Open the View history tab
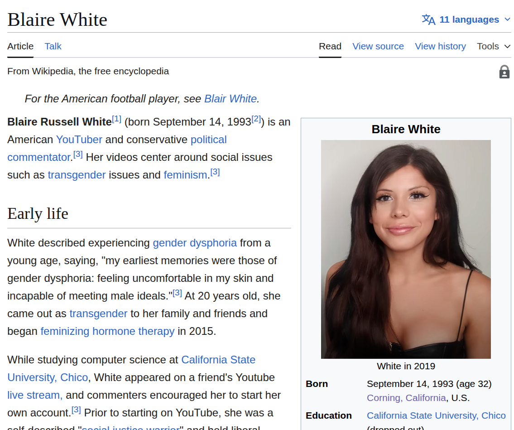 tap(440, 46)
